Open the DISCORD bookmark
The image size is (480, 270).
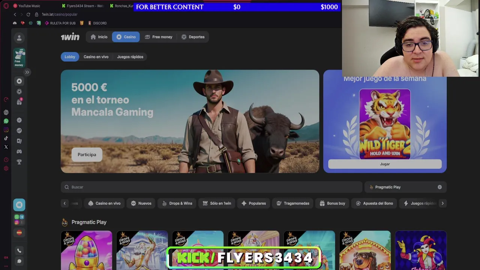pos(97,23)
